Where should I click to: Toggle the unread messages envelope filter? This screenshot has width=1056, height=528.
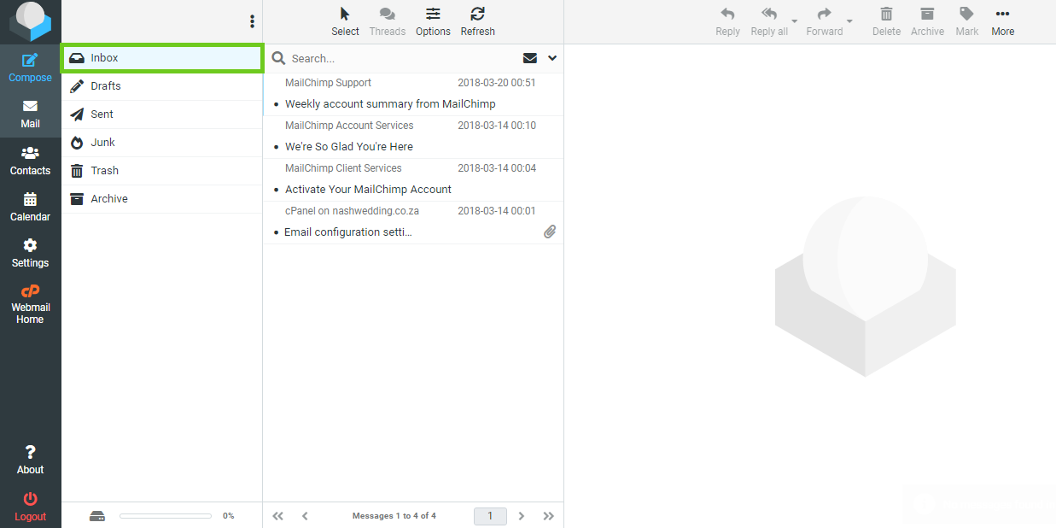point(530,58)
